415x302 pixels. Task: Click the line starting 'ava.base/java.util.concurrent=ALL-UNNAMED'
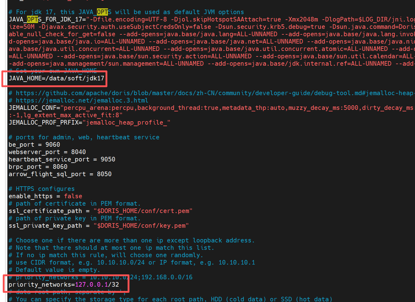tap(212, 49)
